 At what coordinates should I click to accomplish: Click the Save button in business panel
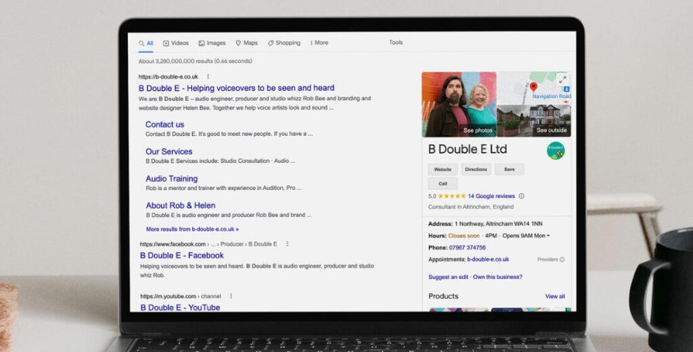tap(509, 170)
